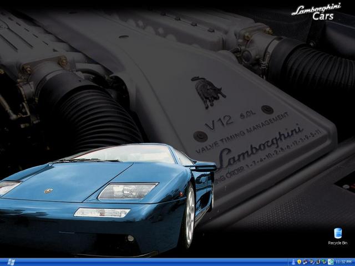This screenshot has width=355, height=266.
Task: Click the yellow security shield tray icon
Action: coord(299,262)
